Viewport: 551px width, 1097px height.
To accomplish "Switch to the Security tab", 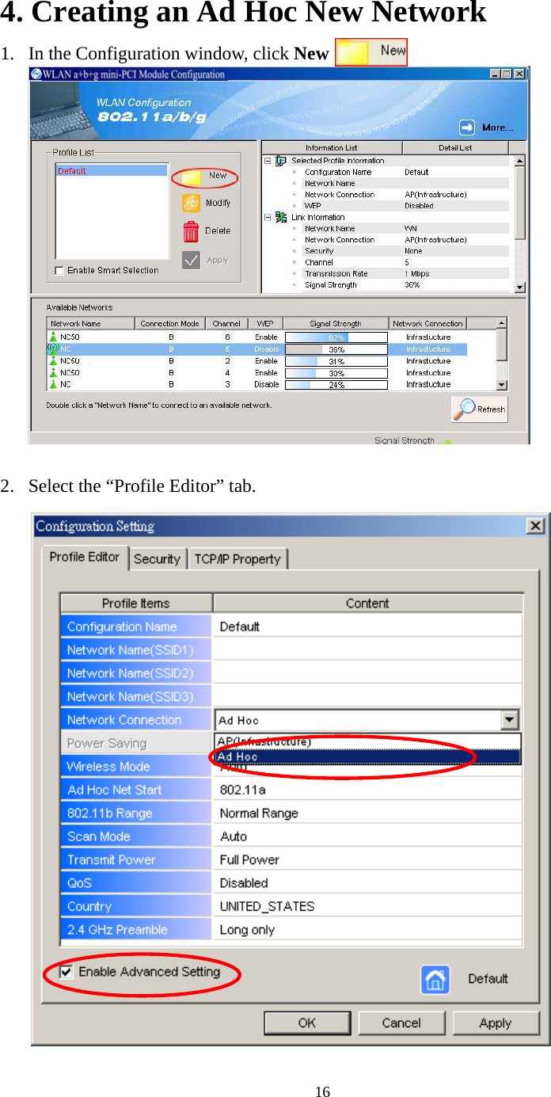I will tap(157, 558).
